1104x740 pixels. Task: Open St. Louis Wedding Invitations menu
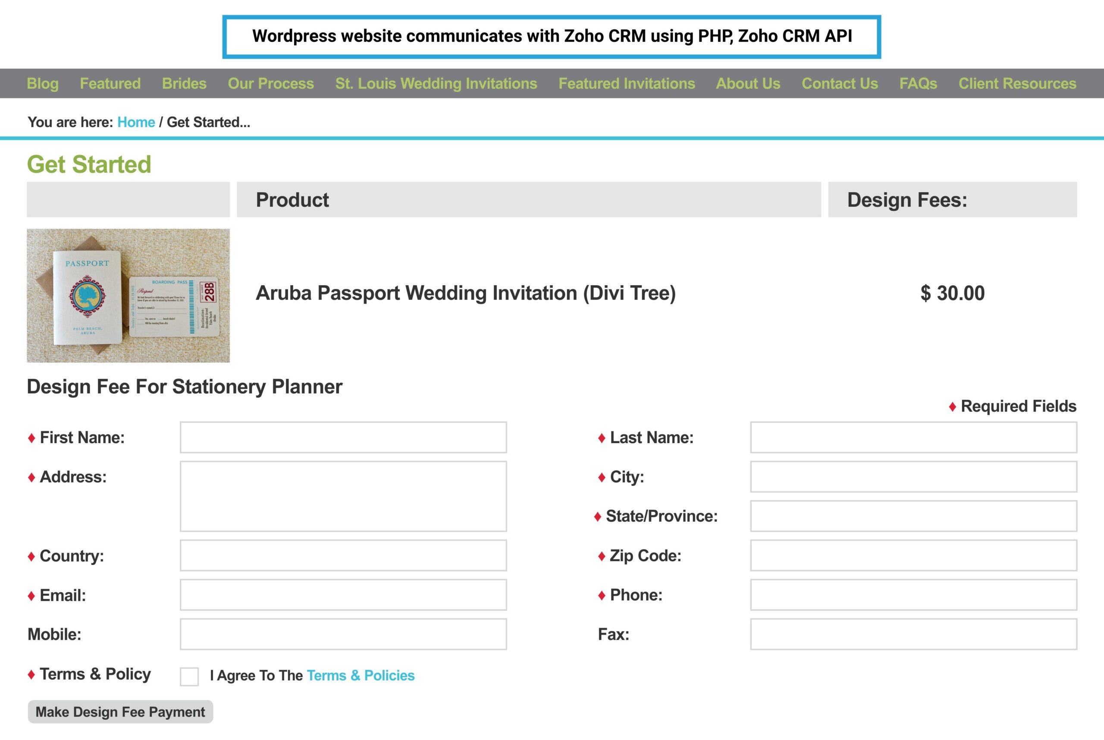[x=436, y=84]
